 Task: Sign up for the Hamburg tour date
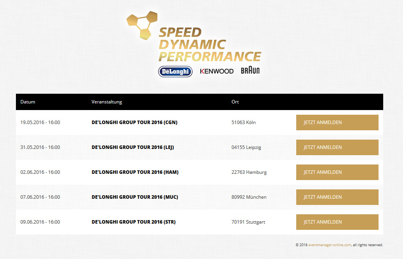pyautogui.click(x=337, y=172)
